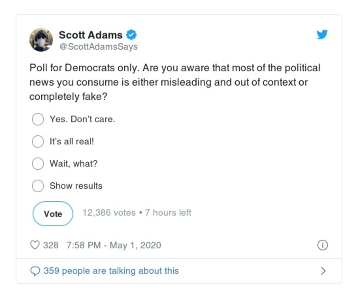
Task: Open the @ScottAdamsSays handle link
Action: [98, 46]
